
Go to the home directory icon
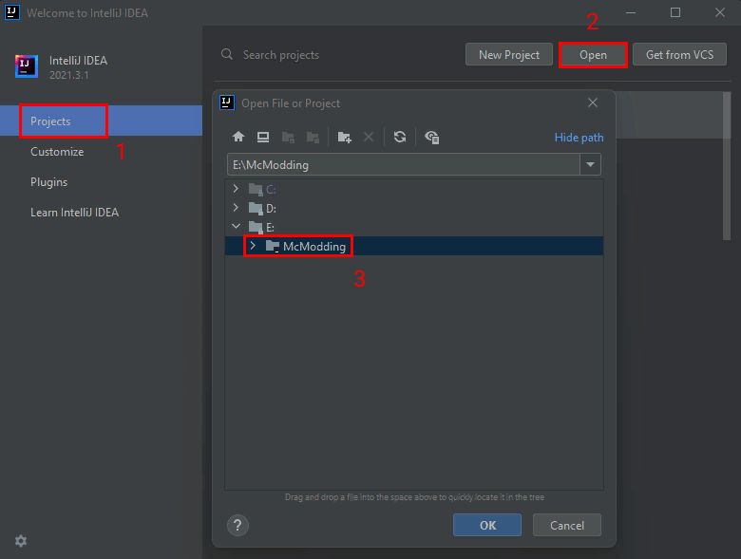point(238,137)
